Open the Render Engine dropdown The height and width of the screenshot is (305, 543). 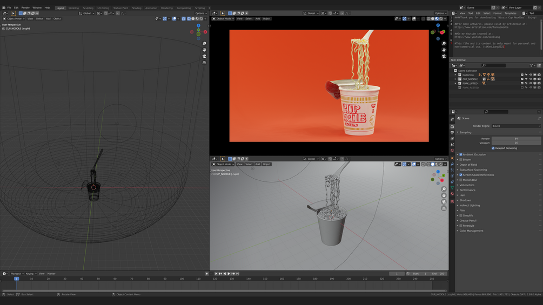pos(516,126)
